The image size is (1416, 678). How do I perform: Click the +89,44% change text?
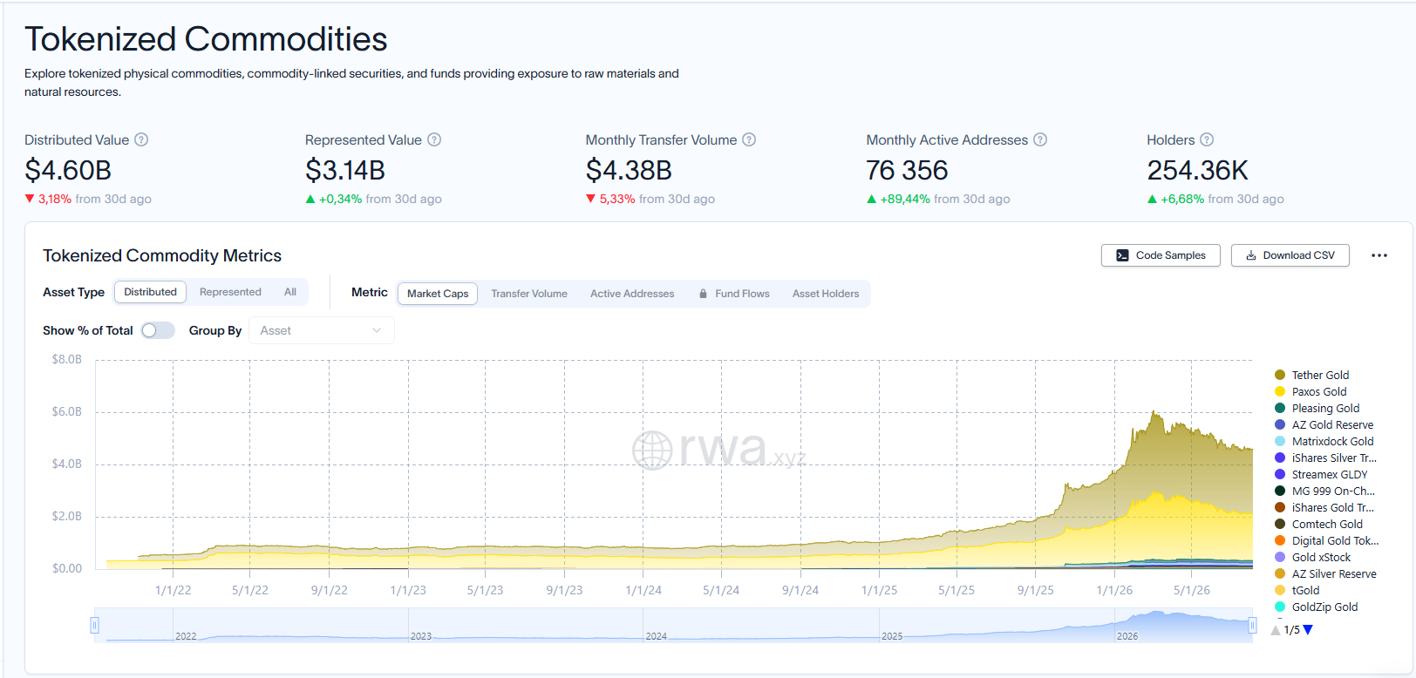coord(905,199)
